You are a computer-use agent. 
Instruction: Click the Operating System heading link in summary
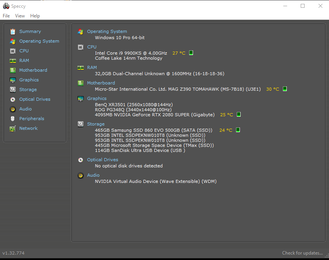pyautogui.click(x=107, y=31)
